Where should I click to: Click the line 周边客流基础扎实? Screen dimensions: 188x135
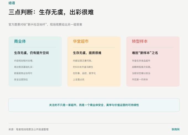tap(24, 67)
